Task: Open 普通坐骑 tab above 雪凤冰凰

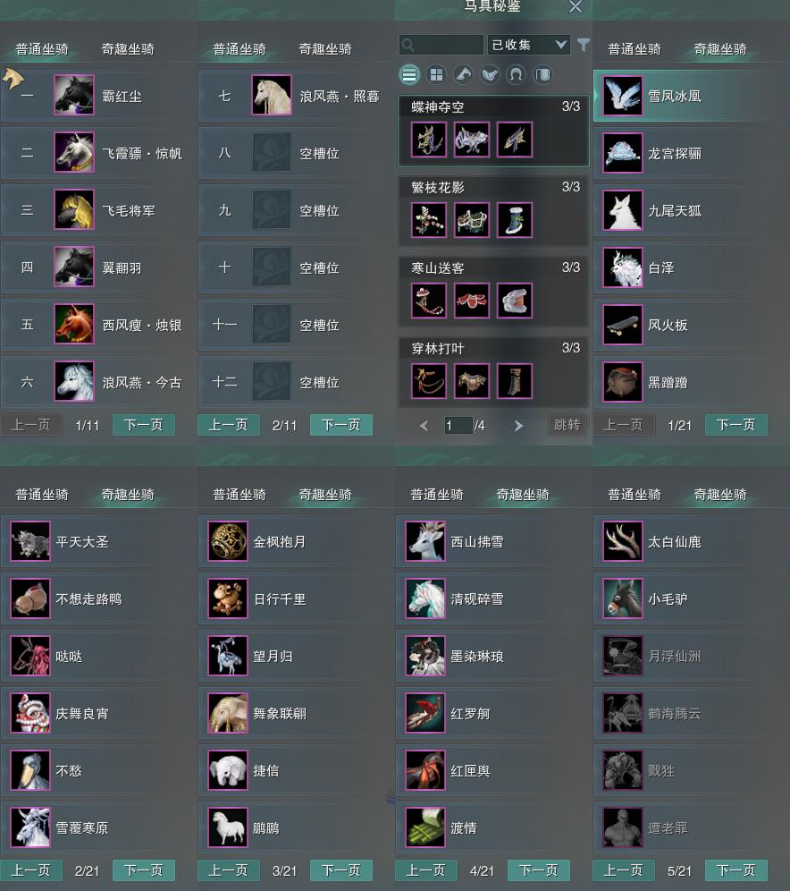Action: pos(634,49)
